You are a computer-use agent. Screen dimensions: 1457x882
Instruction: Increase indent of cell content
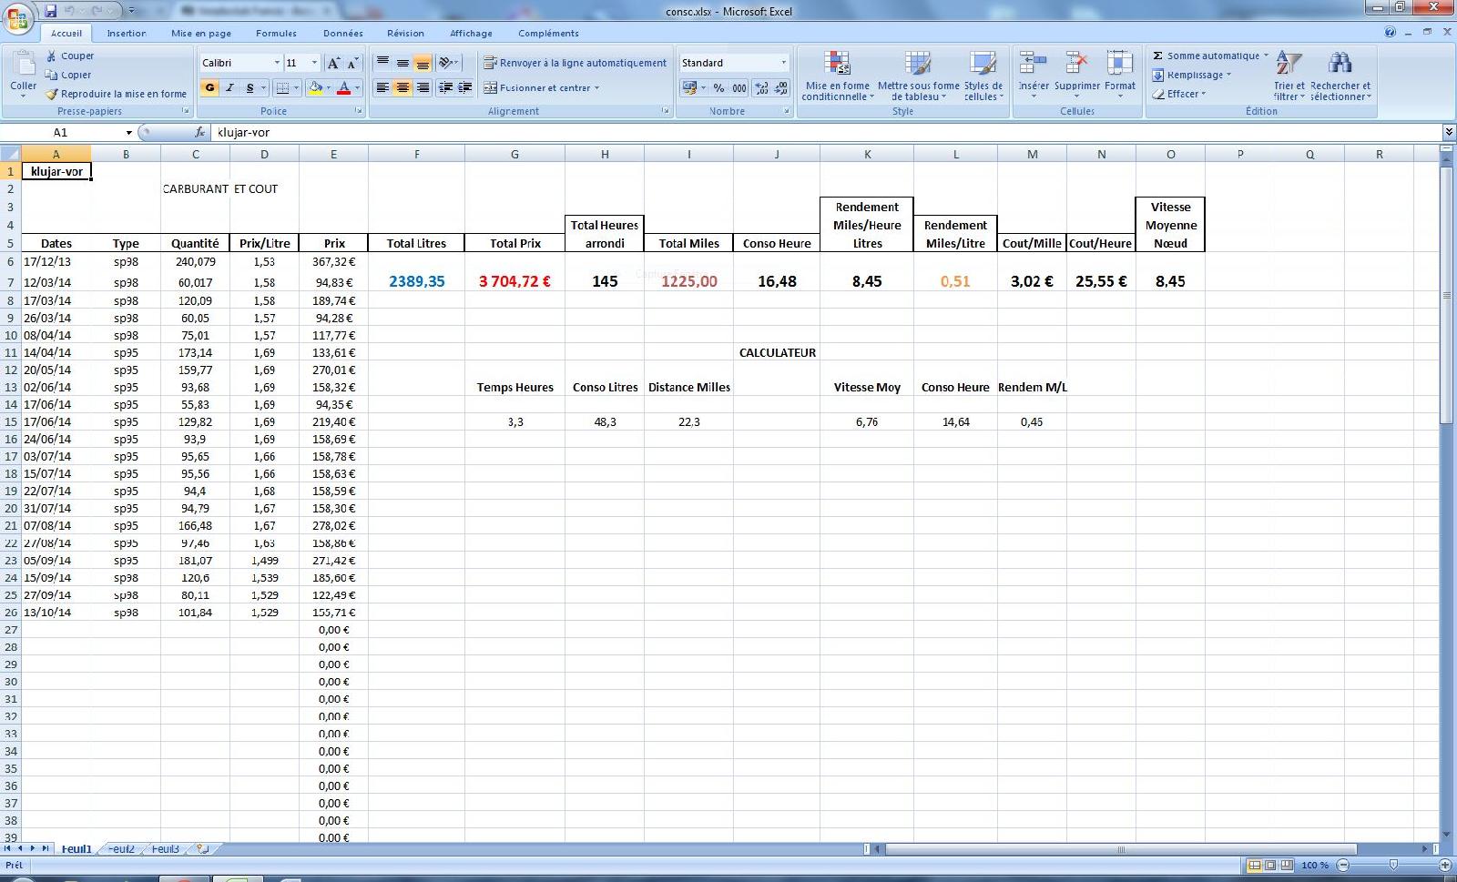(x=465, y=87)
